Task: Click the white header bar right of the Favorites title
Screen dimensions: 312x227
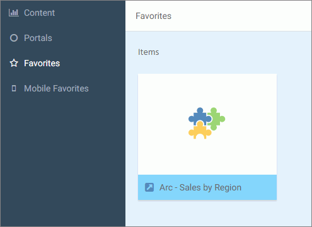Action: coord(241,16)
